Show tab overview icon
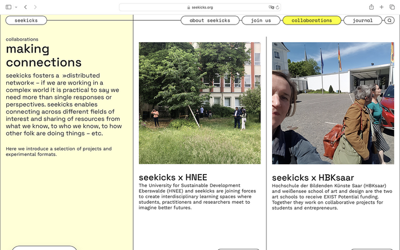This screenshot has height=250, width=400. pyautogui.click(x=392, y=7)
